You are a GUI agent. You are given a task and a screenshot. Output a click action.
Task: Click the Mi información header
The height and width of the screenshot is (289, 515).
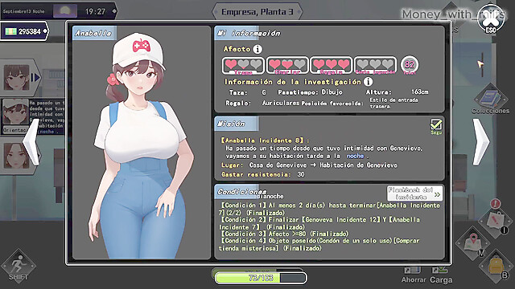coord(249,33)
